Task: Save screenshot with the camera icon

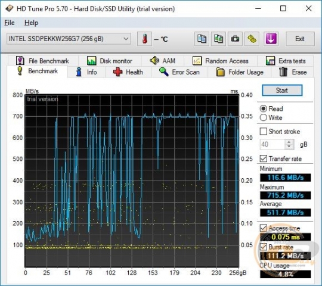Action: (x=235, y=39)
